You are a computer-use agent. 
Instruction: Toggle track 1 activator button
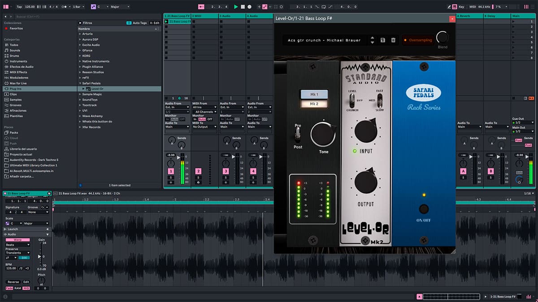coord(171,171)
